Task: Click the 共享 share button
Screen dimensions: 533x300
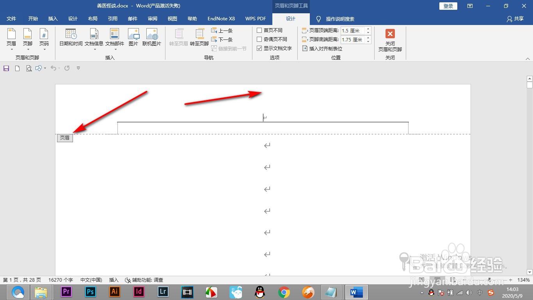Action: click(515, 19)
